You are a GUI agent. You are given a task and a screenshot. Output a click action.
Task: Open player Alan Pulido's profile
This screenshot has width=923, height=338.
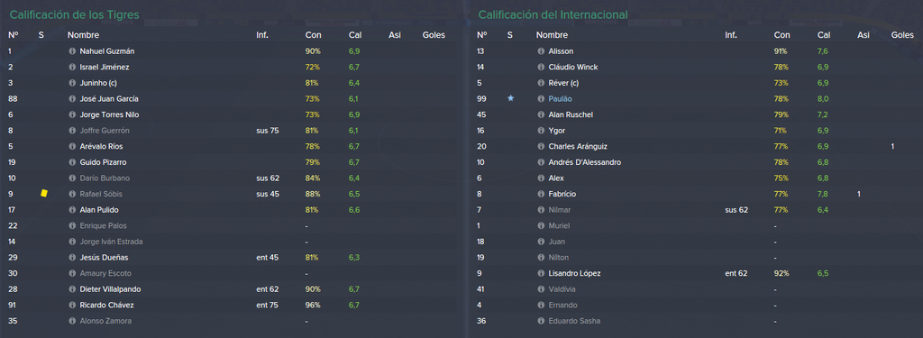(x=99, y=210)
